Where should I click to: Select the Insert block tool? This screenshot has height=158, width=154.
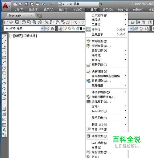(4, 94)
